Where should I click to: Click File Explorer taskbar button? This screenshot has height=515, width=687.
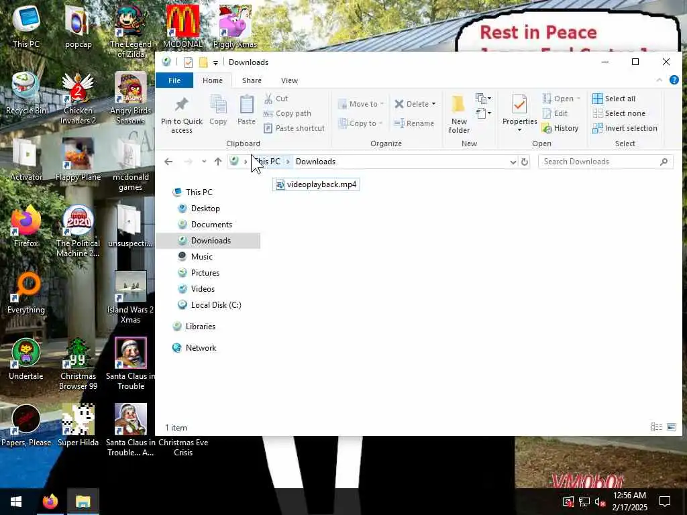pos(83,502)
